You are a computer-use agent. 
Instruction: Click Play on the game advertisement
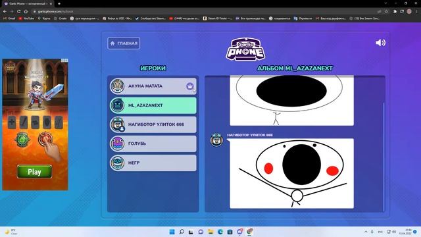coord(34,172)
